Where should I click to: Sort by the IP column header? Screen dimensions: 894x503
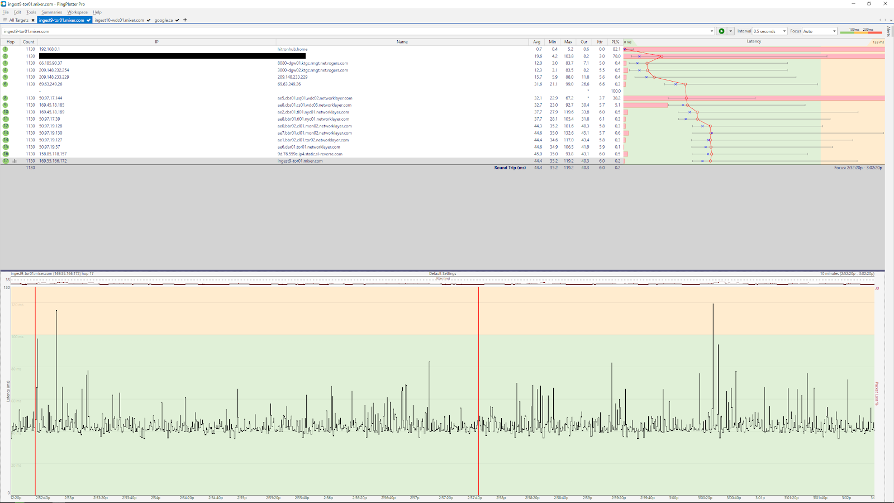click(x=156, y=42)
